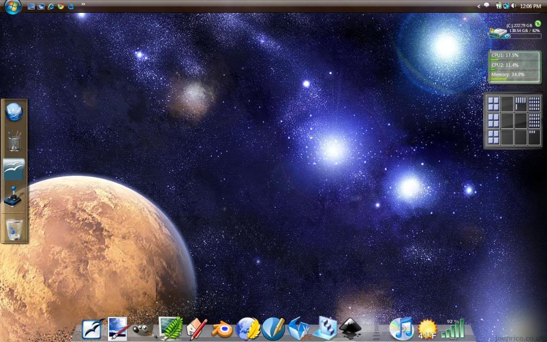Click Show Desktop in Quick Launch
547x342 pixels.
[31, 6]
